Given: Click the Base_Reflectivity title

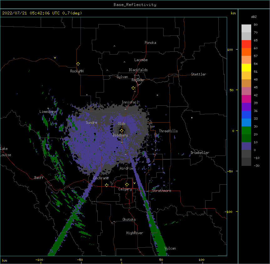Looking at the screenshot, I should 135,5.
